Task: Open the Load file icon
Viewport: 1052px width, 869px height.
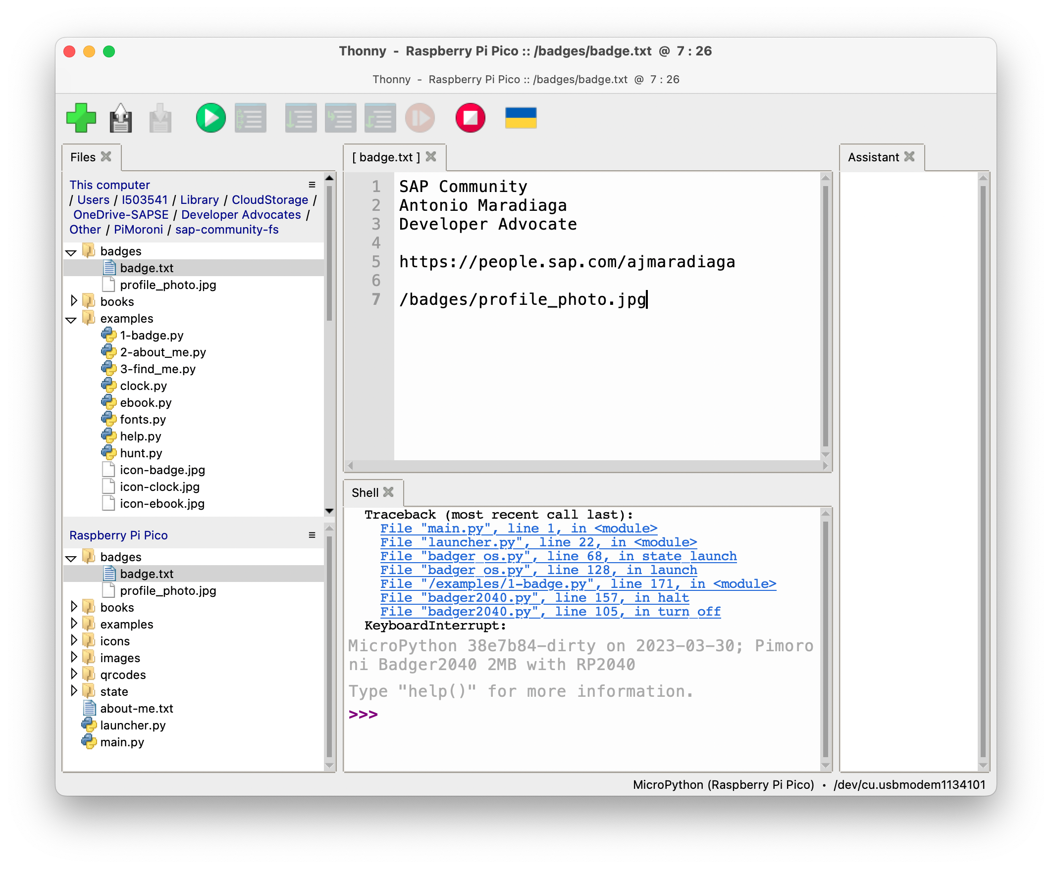Action: coord(160,118)
